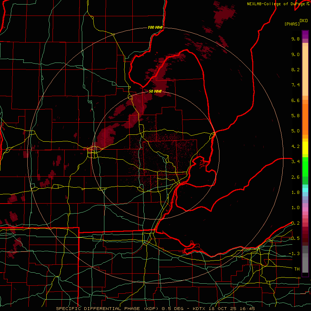Click the 7.4 value on the color scale
The image size is (311, 311).
click(x=295, y=85)
